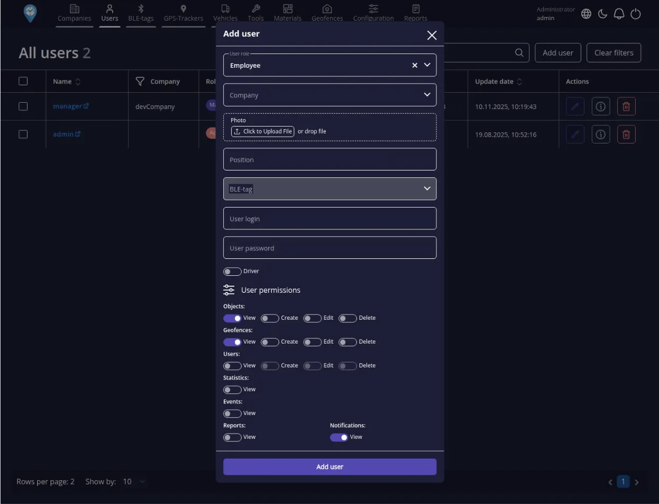Click the app logo in the header
Image resolution: width=659 pixels, height=504 pixels.
[x=31, y=13]
